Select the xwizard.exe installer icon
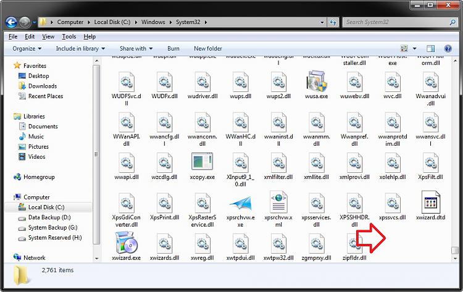Image resolution: width=463 pixels, height=292 pixels. 127,243
